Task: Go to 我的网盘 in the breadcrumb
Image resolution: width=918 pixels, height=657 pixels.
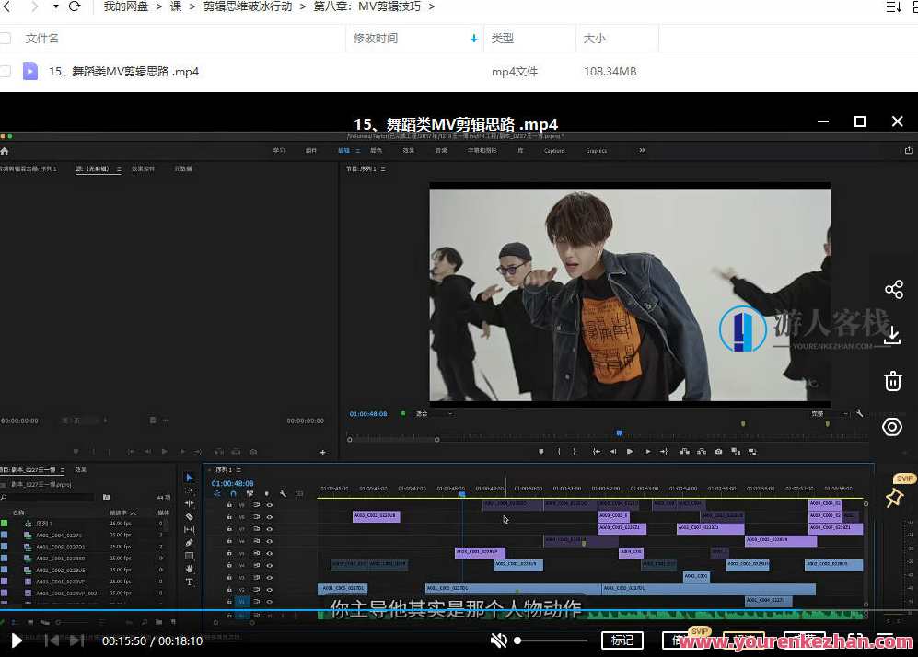Action: point(126,7)
